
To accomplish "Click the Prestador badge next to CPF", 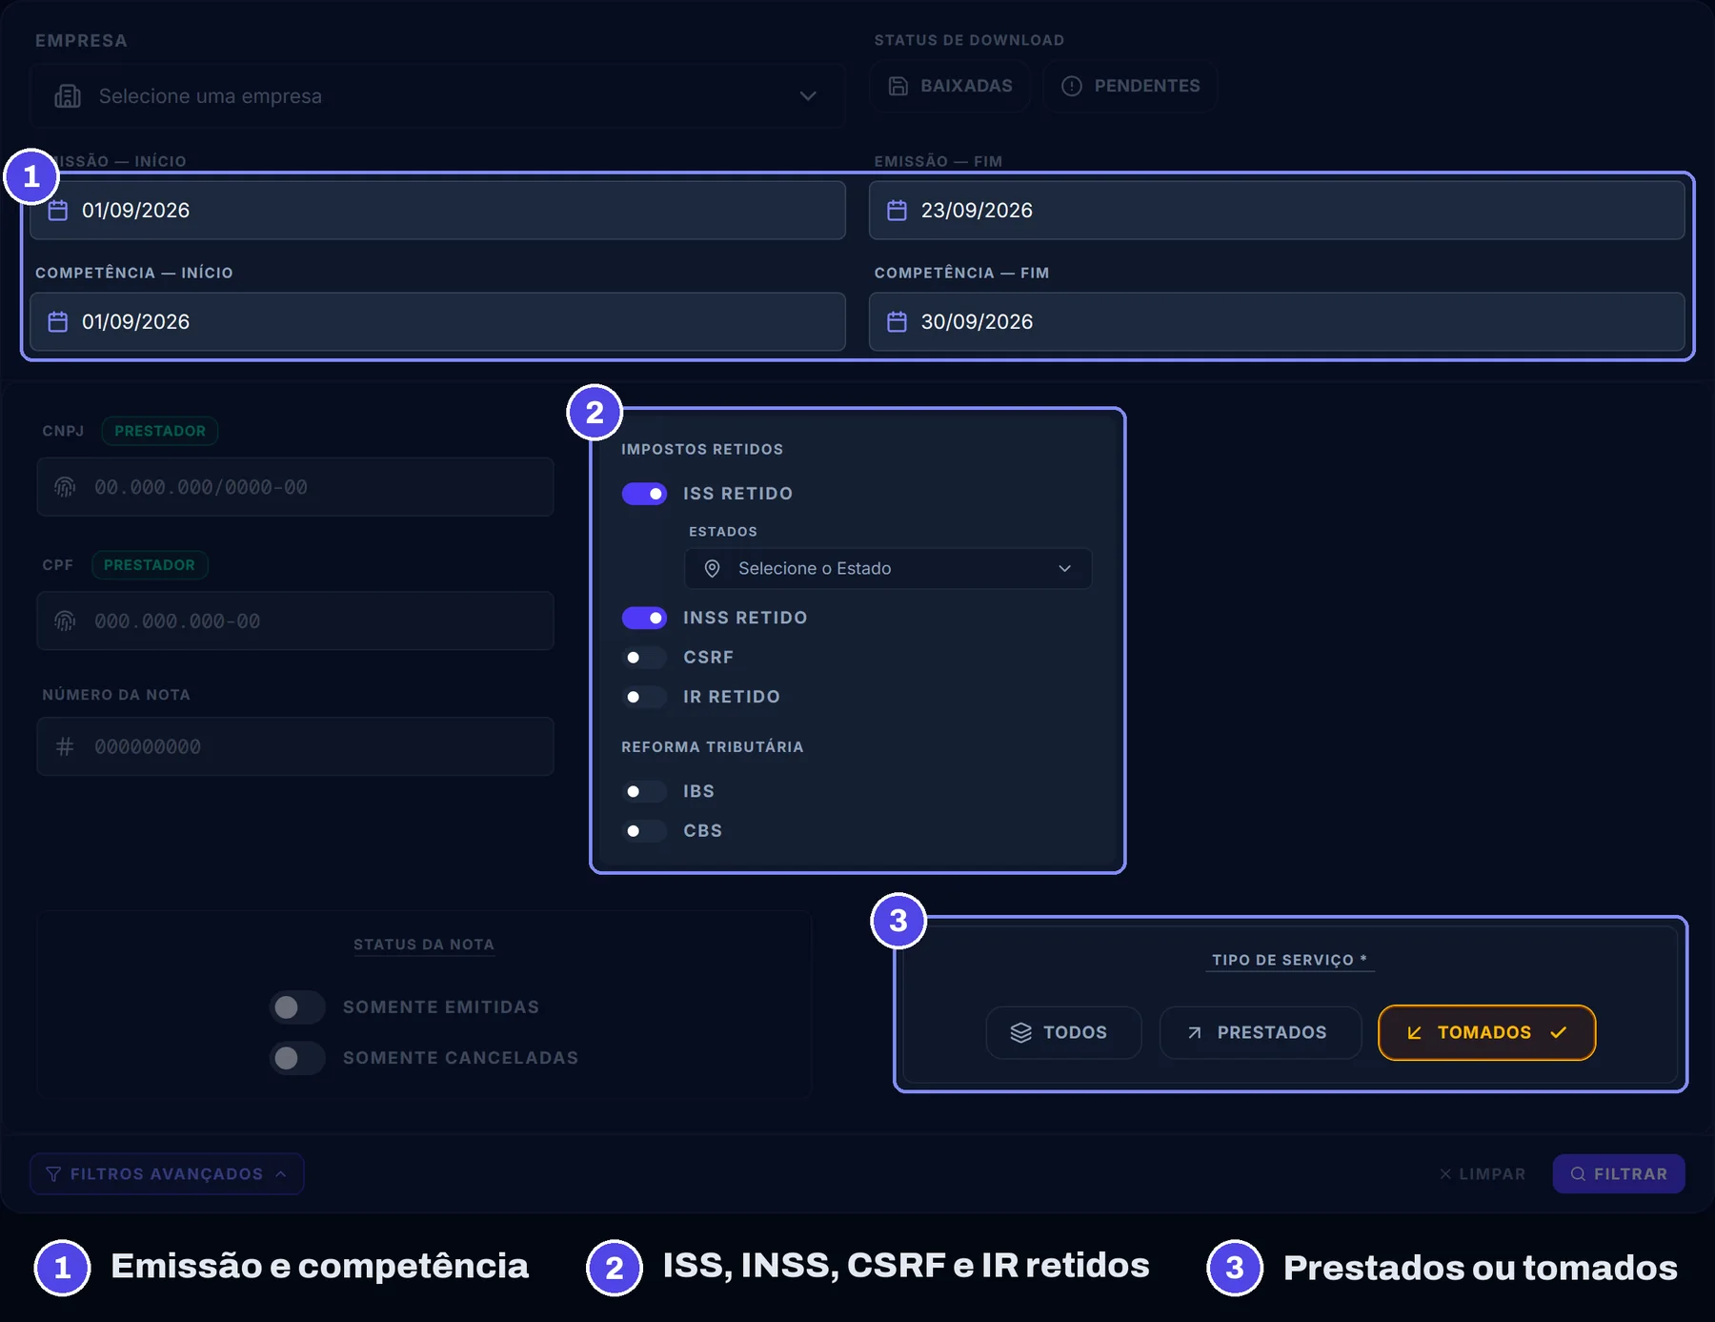I will 150,565.
